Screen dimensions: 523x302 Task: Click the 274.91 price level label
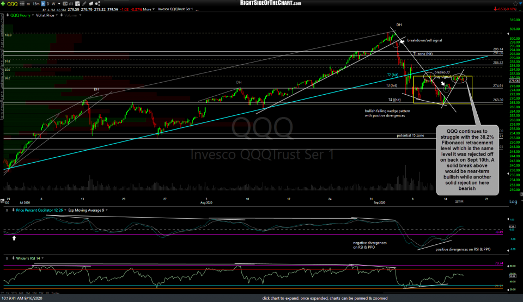tap(498, 85)
